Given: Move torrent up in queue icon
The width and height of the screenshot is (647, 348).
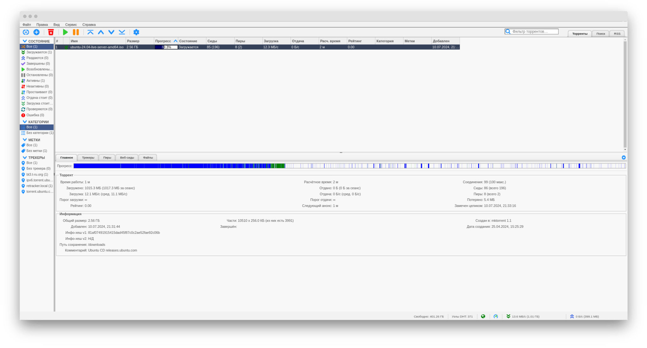Looking at the screenshot, I should point(101,32).
